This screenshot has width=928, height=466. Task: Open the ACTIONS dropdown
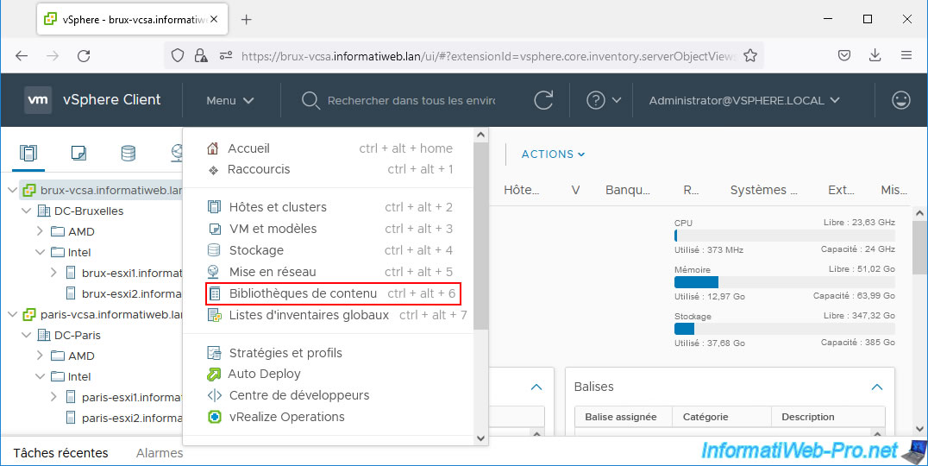coord(554,154)
